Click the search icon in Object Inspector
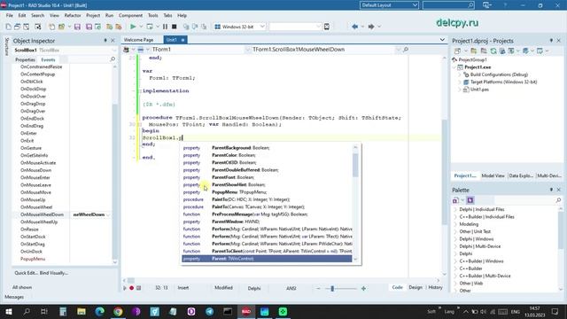This screenshot has height=319, width=567. tap(113, 59)
